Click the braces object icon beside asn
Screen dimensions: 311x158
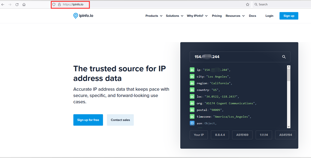192,123
